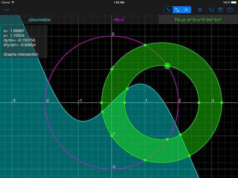Tap the battery indicator in status bar
238x178 pixels.
[234, 2]
